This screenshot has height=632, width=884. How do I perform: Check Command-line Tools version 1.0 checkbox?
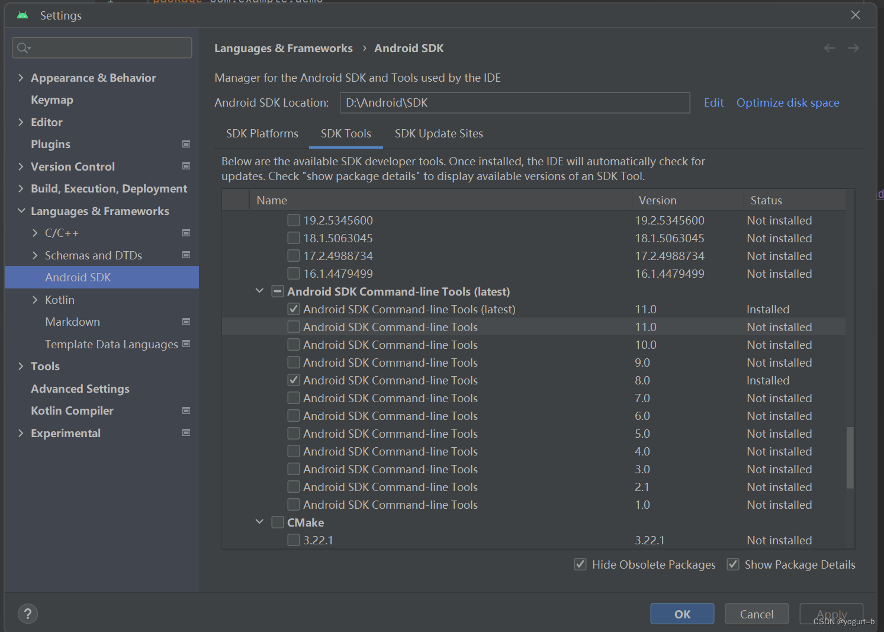[x=293, y=505]
